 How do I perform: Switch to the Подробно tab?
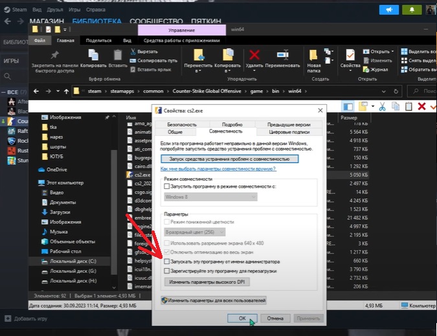232,124
